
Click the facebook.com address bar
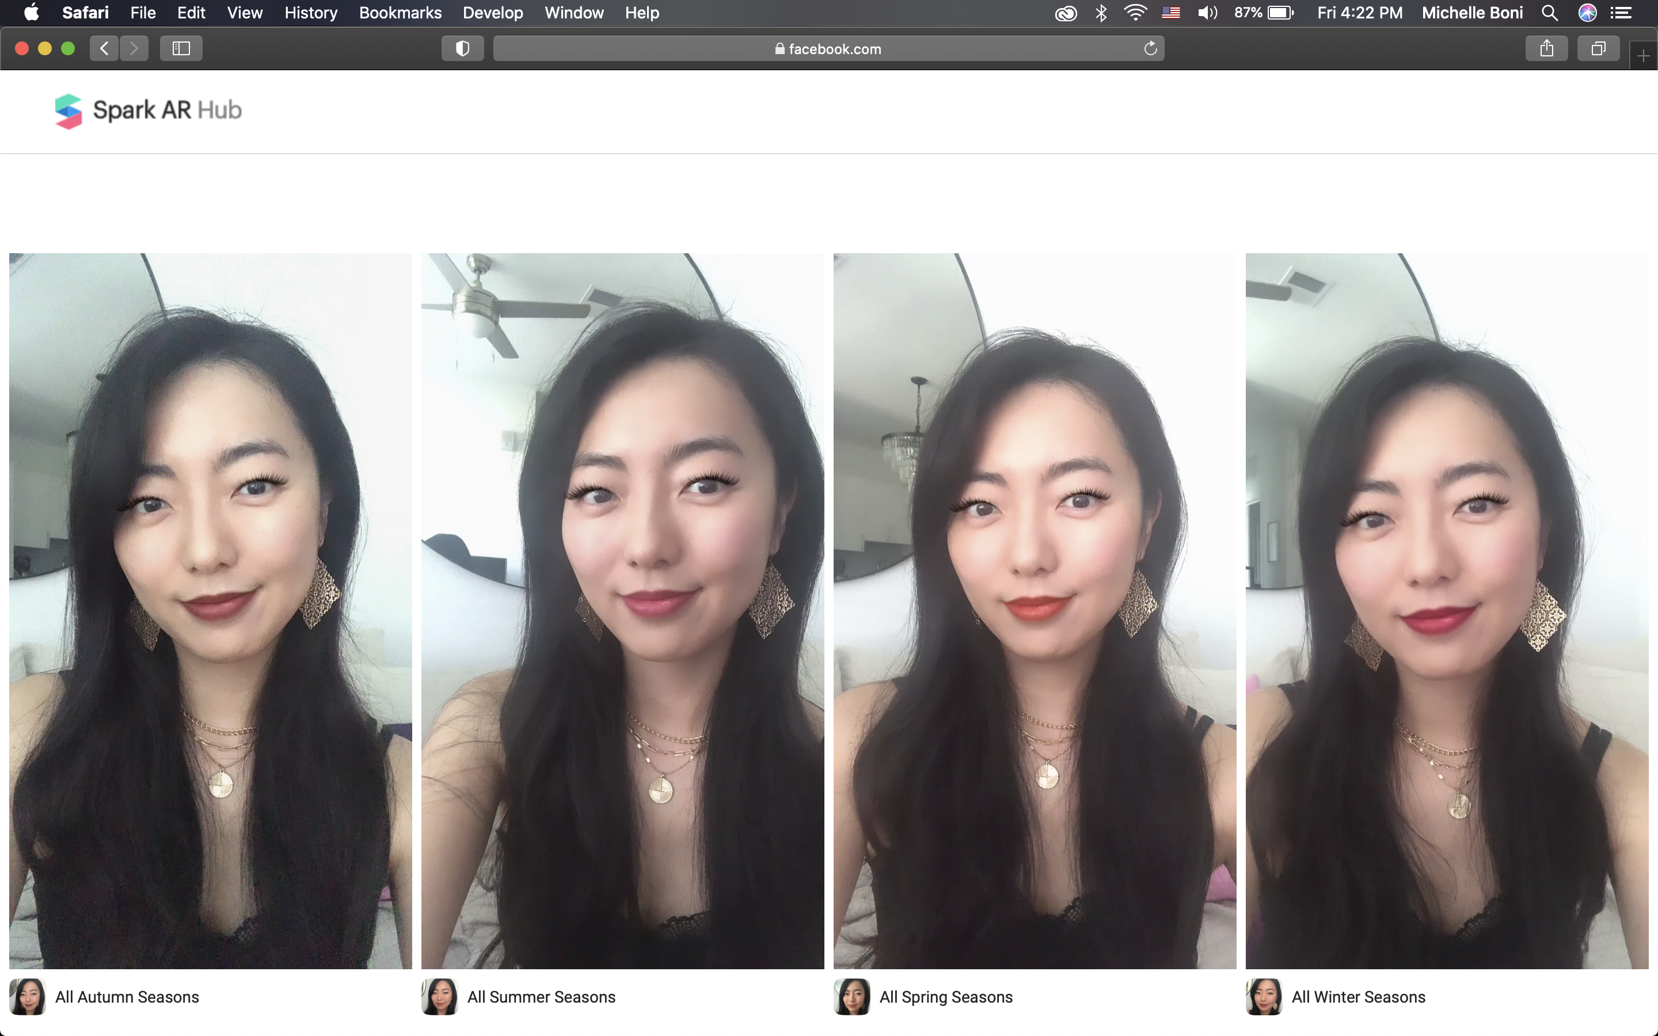click(828, 49)
